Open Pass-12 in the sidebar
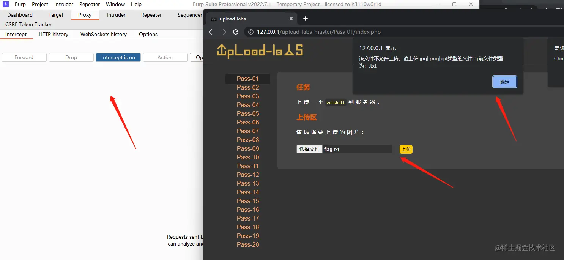 pyautogui.click(x=248, y=175)
